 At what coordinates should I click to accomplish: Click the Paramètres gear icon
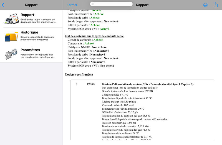[x=11, y=54]
